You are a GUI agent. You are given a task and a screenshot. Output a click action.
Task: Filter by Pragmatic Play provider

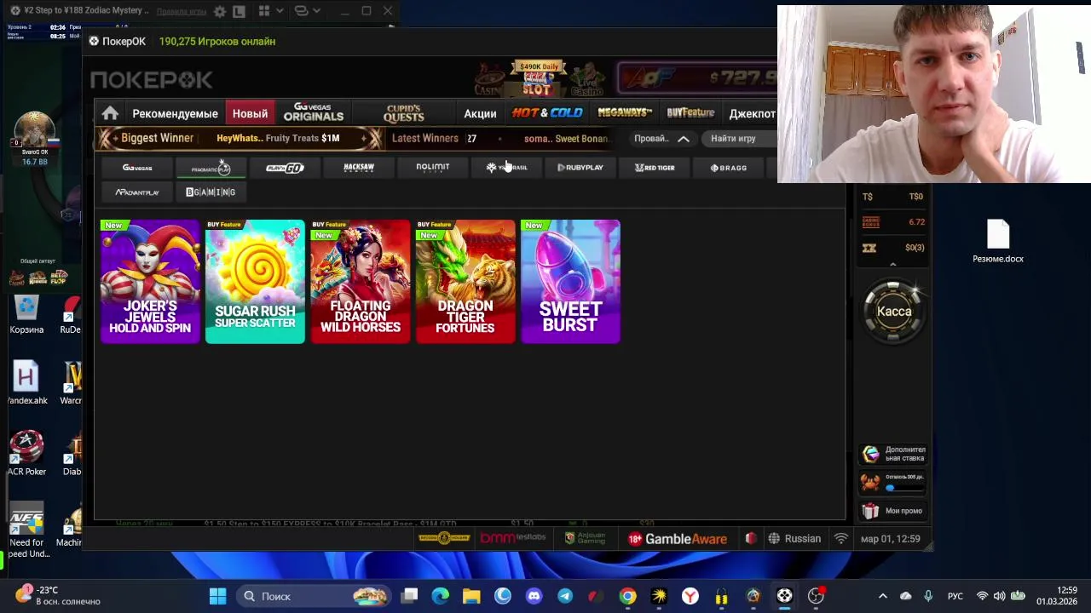211,168
